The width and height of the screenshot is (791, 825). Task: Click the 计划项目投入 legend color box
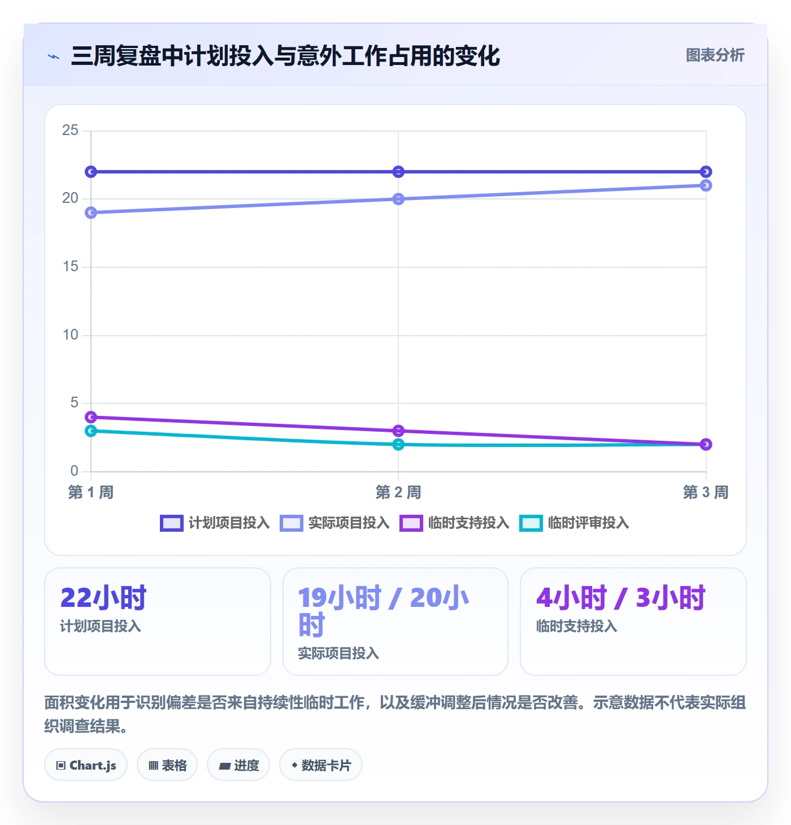coord(172,523)
